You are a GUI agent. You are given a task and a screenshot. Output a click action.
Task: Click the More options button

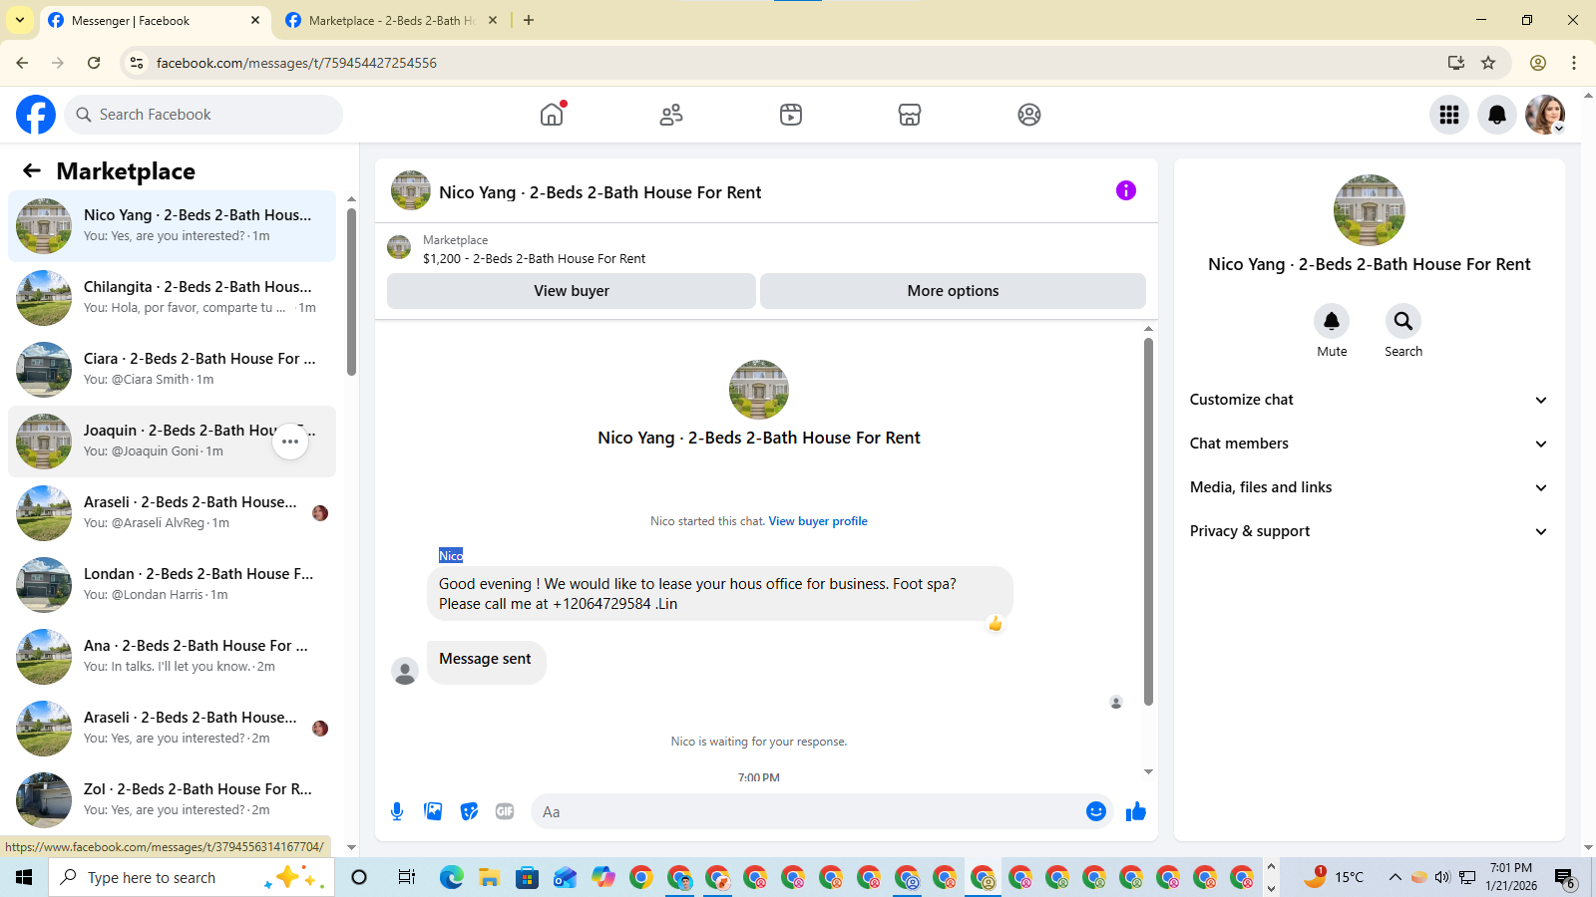[x=953, y=291]
